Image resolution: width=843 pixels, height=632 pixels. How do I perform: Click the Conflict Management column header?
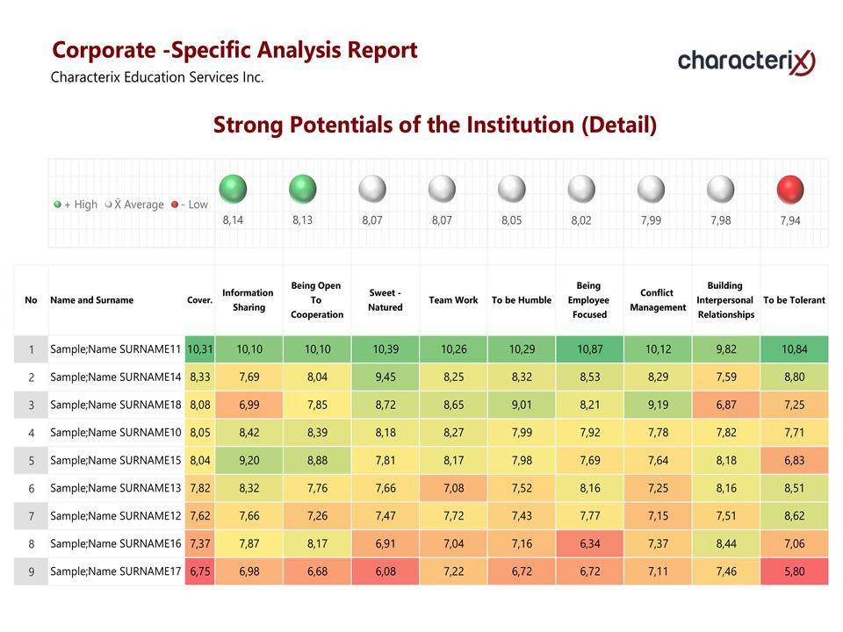[658, 300]
